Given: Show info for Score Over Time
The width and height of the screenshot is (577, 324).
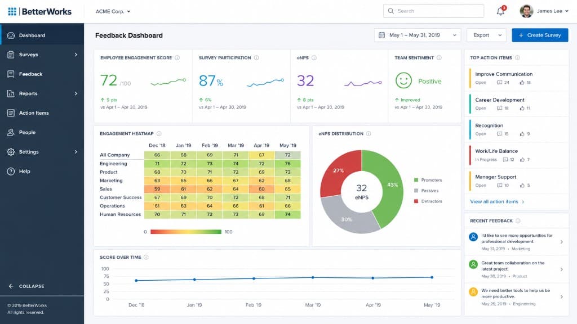Looking at the screenshot, I should [146, 257].
